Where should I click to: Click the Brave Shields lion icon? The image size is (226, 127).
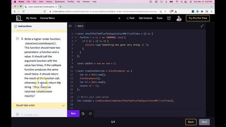pos(171,11)
